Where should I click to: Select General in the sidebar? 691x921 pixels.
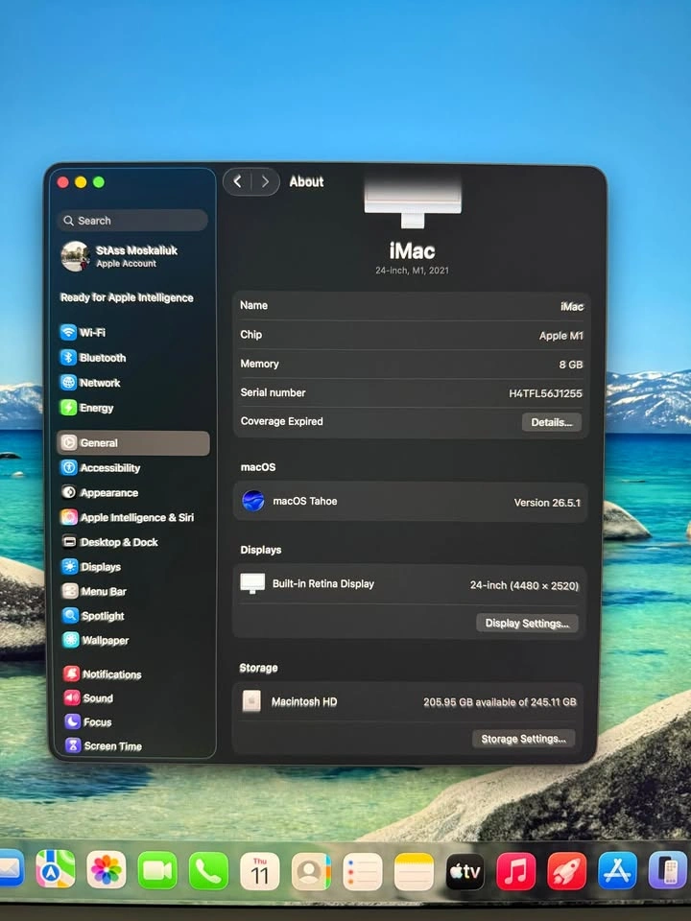[x=132, y=443]
